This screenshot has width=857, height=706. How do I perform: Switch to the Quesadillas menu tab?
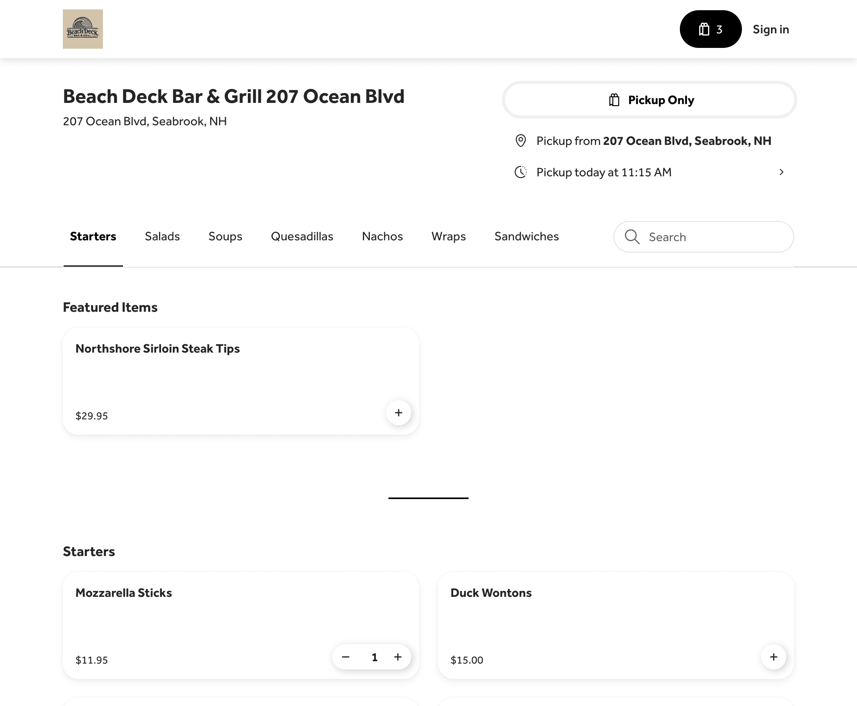(302, 236)
